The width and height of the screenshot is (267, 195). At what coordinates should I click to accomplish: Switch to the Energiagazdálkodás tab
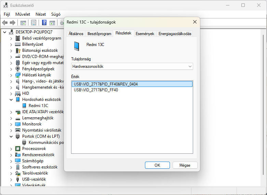175,34
